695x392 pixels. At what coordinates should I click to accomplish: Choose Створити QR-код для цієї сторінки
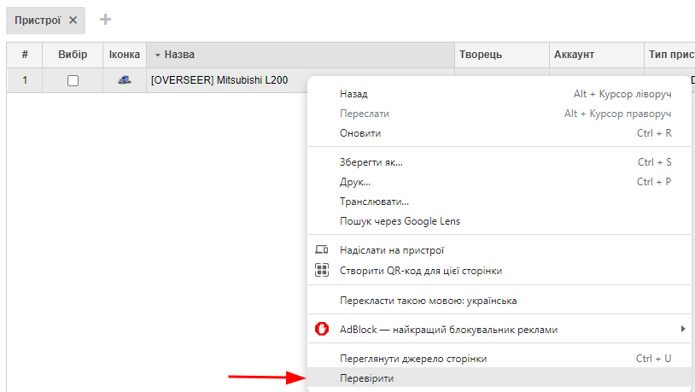click(499, 271)
